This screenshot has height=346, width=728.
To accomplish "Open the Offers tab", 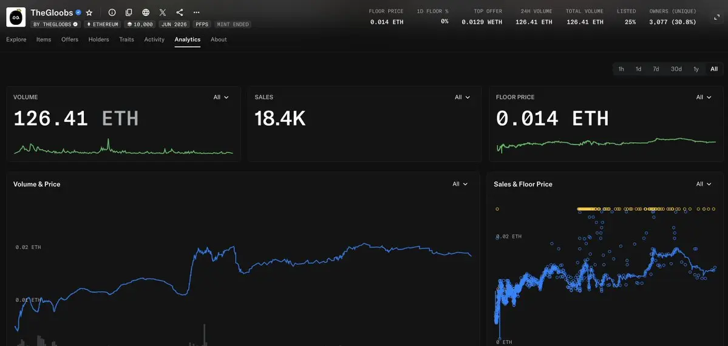I will [x=70, y=39].
